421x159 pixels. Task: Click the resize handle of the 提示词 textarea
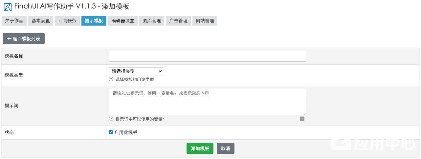pos(304,113)
